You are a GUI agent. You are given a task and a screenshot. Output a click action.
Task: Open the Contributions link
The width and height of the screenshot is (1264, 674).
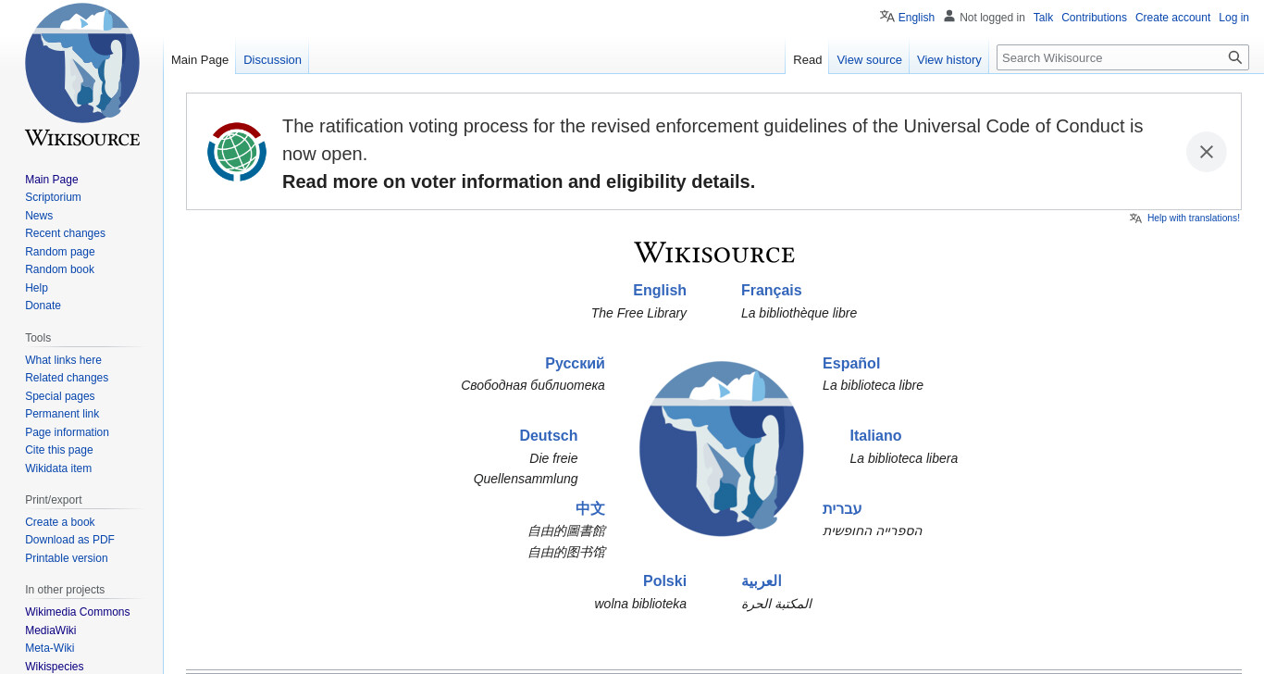pos(1094,18)
